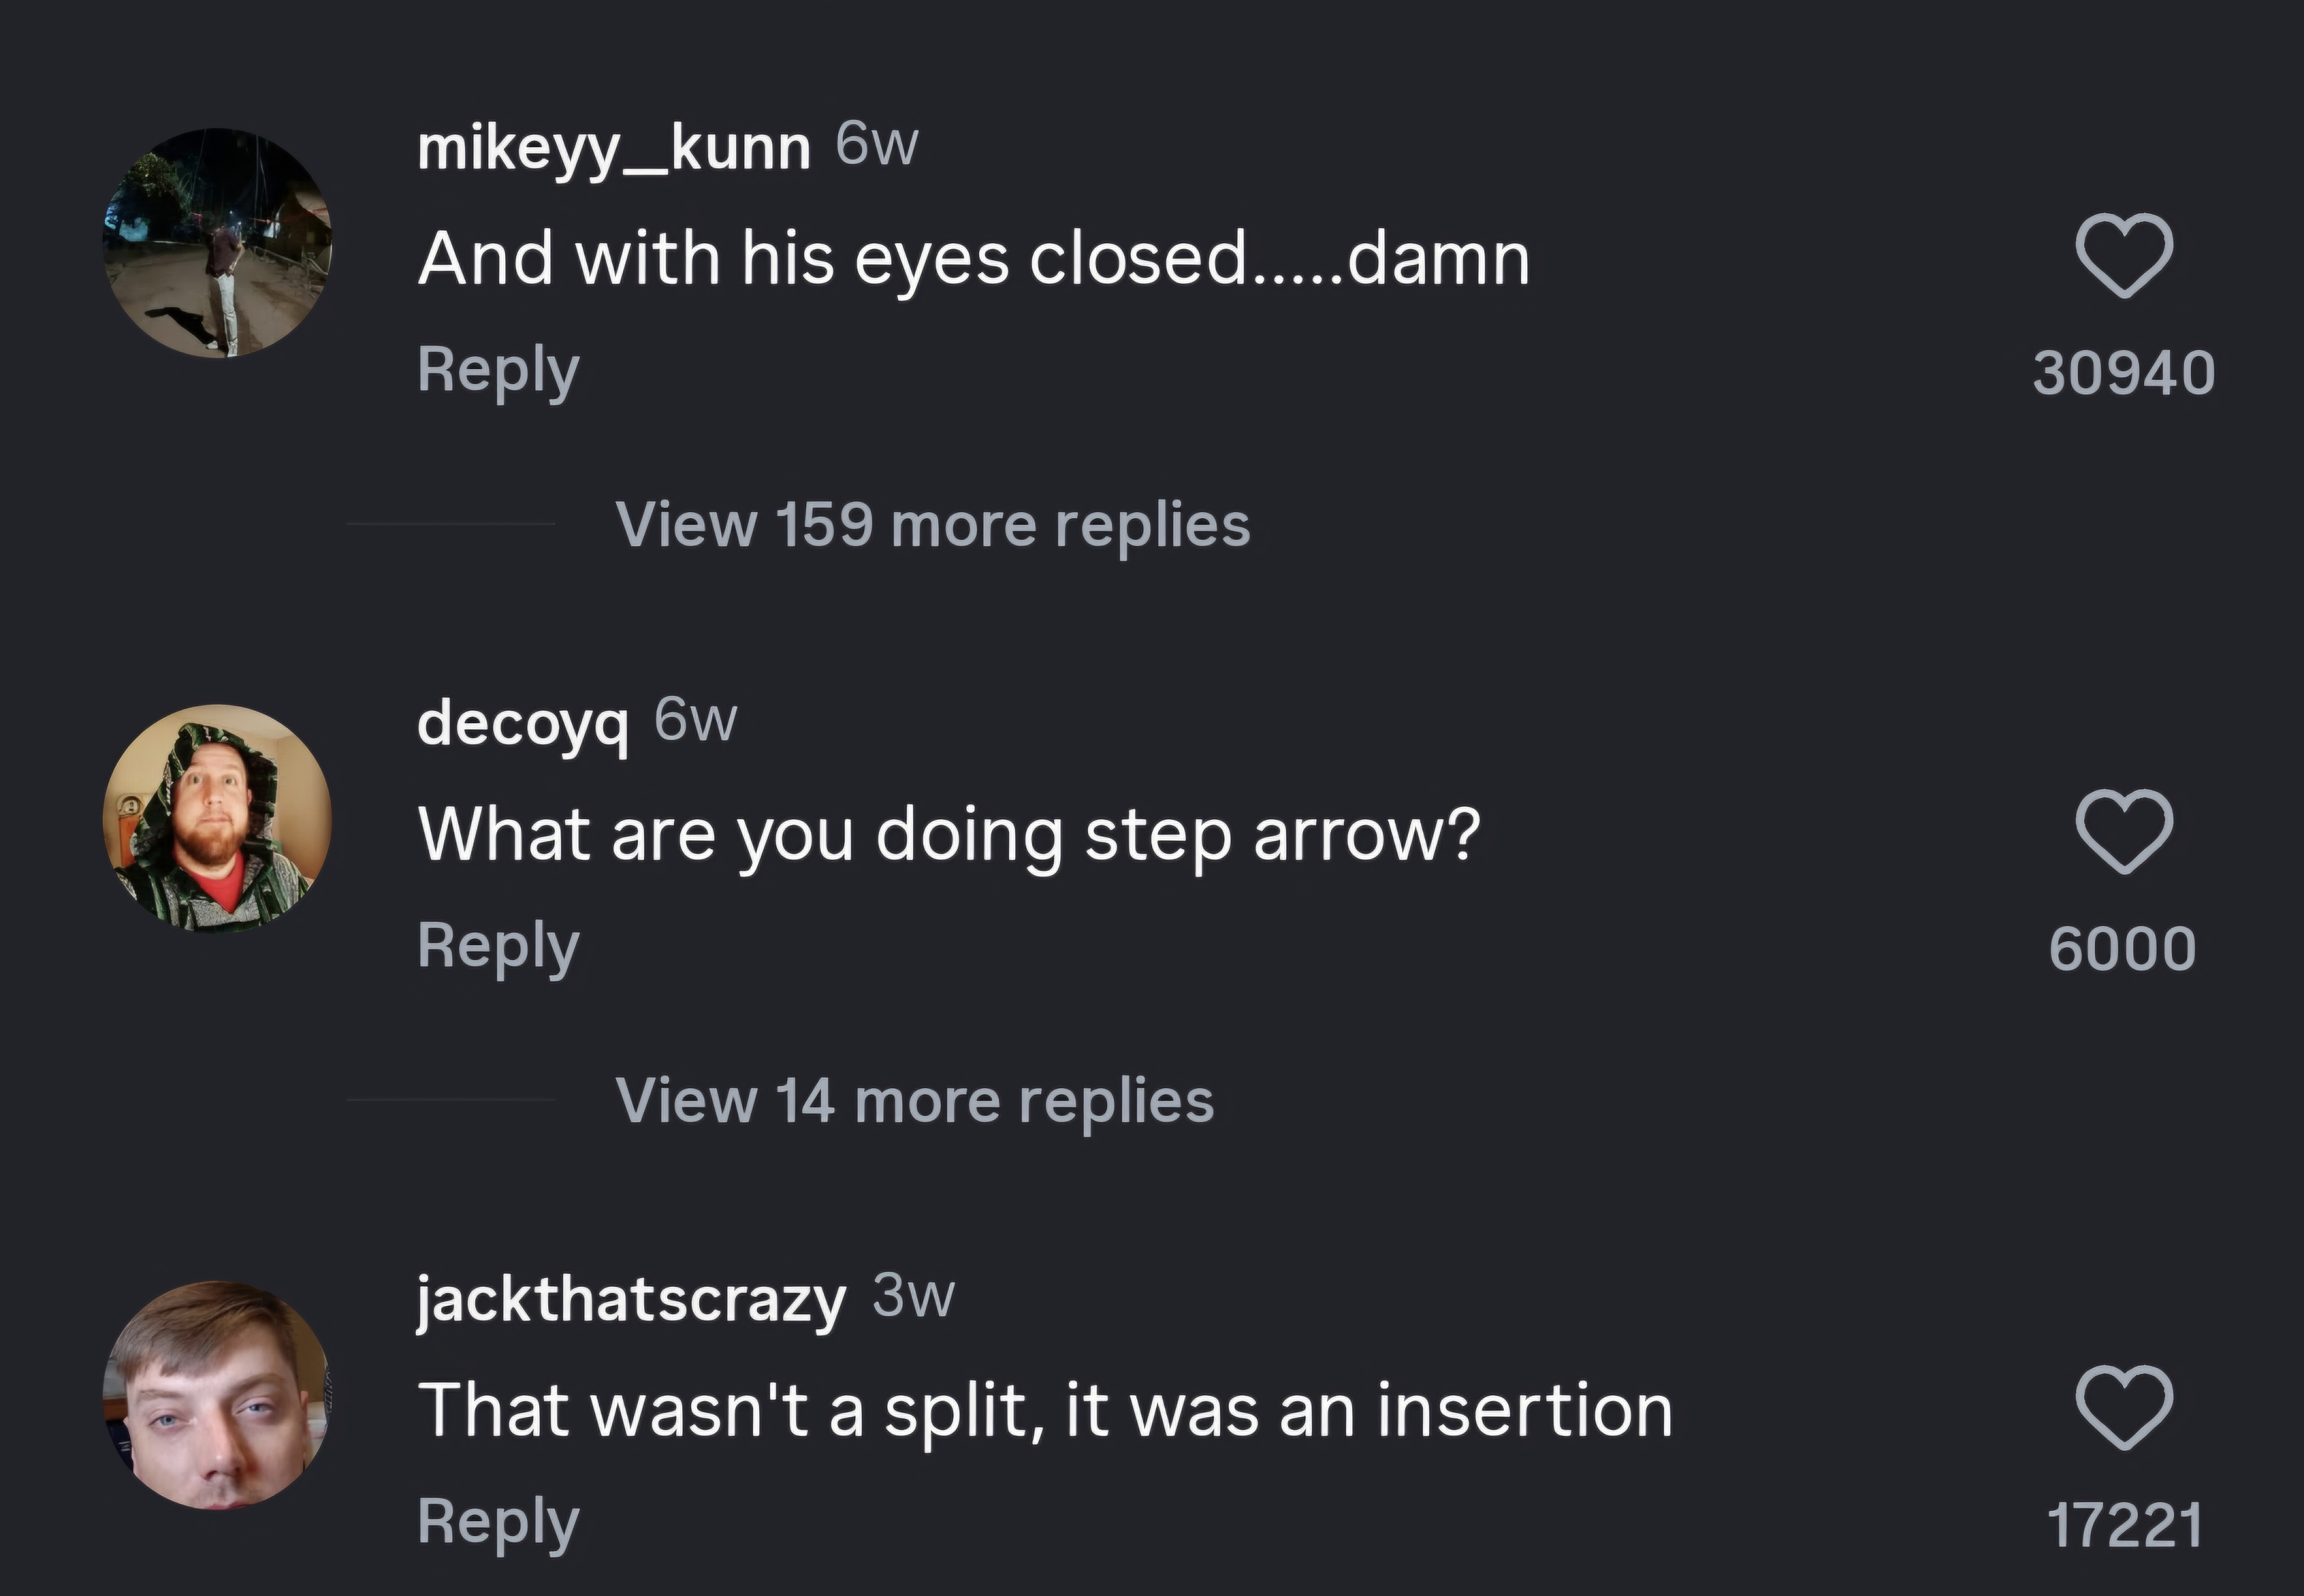Select comment "What are you doing step arrow?"
The width and height of the screenshot is (2304, 1596).
(948, 835)
